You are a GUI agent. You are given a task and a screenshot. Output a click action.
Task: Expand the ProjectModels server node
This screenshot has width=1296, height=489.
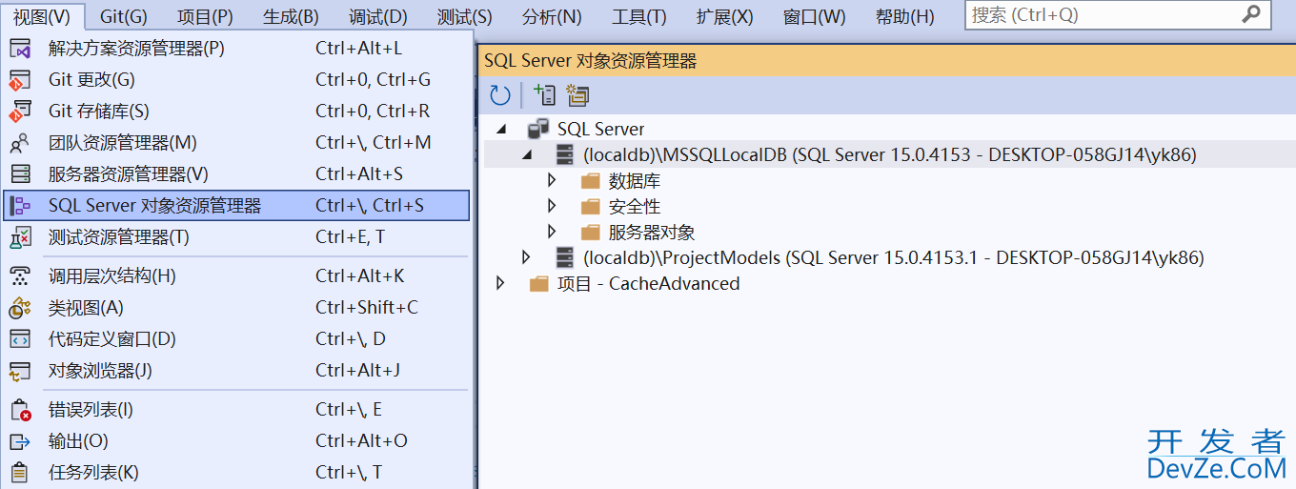[526, 257]
